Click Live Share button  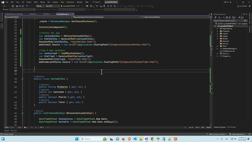coord(242,6)
